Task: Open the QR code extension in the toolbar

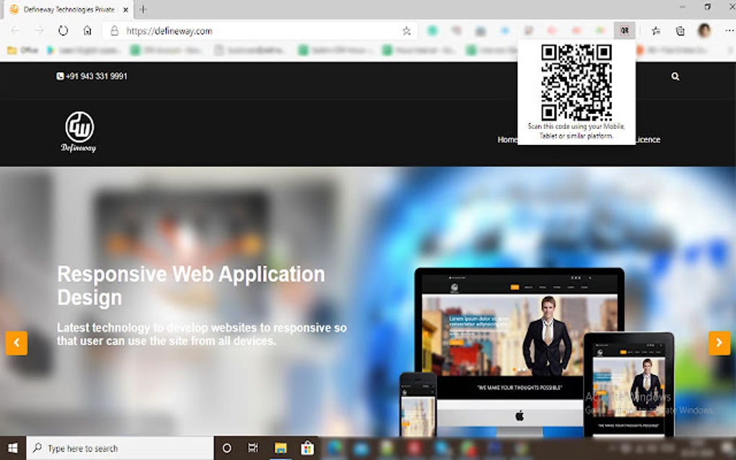Action: tap(623, 30)
